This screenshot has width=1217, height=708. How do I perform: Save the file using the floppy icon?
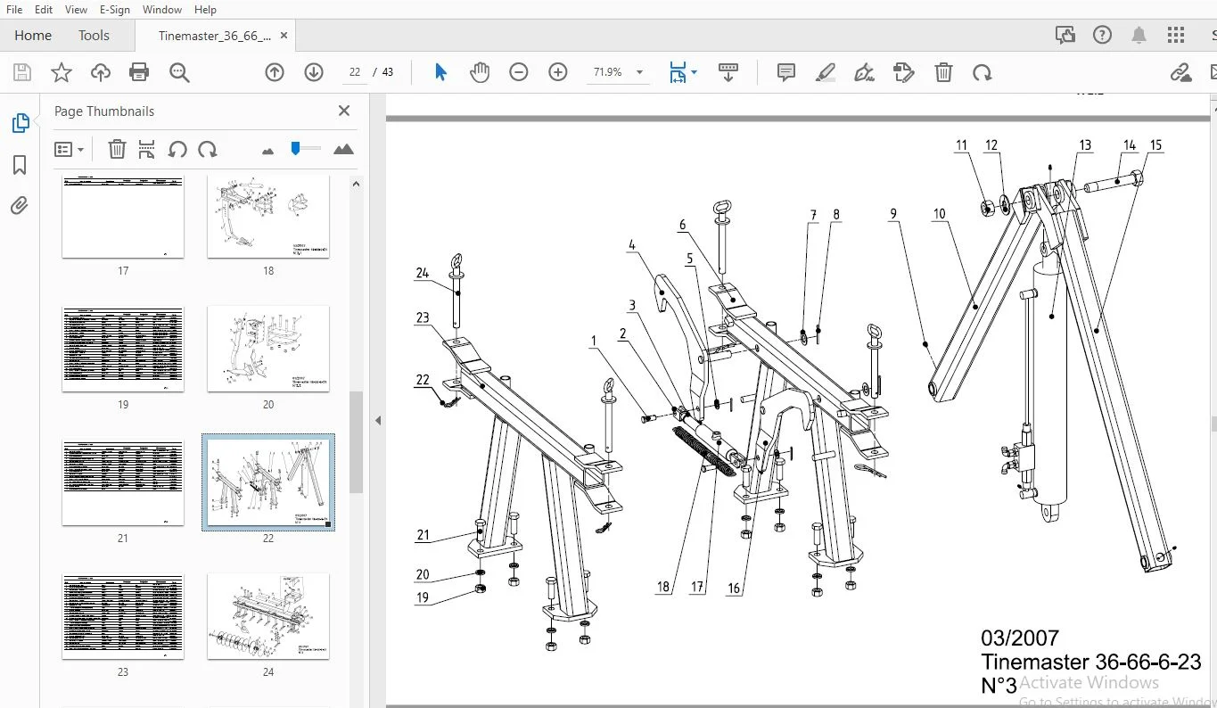click(22, 72)
